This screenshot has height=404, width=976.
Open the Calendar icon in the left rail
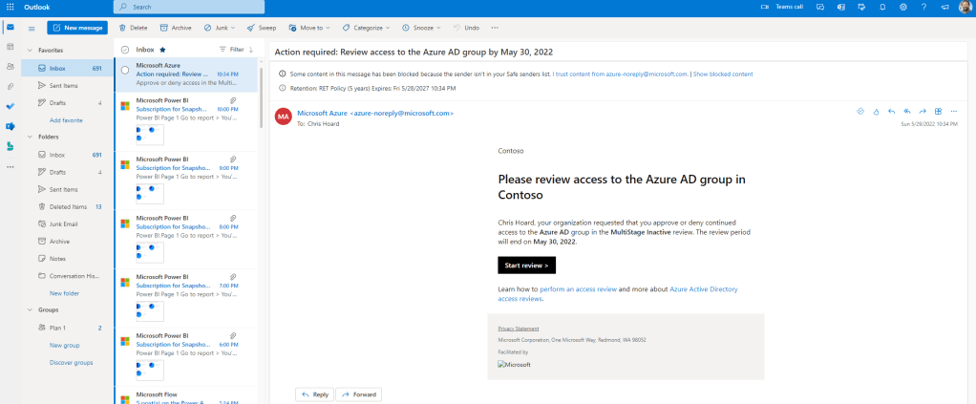click(11, 47)
